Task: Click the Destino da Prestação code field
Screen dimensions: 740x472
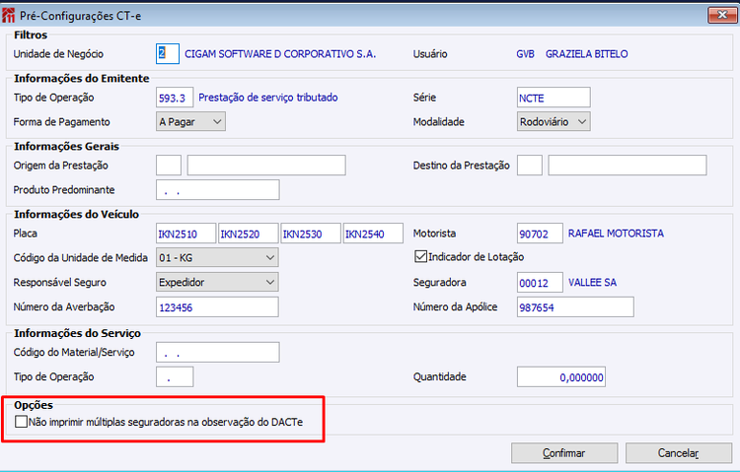Action: coord(530,165)
